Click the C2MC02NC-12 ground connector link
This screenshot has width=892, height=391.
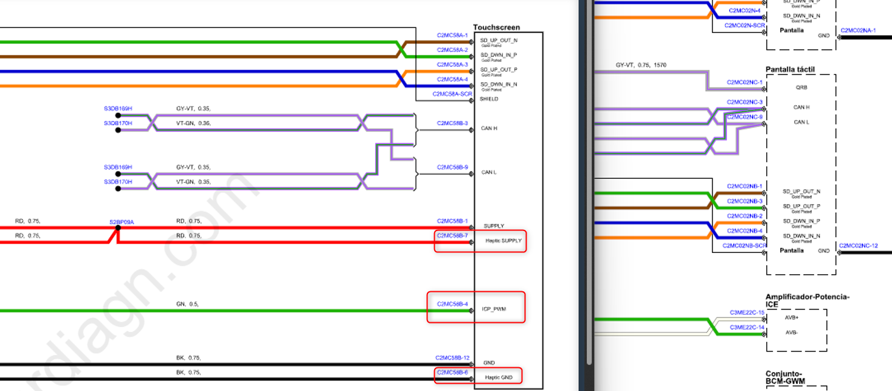[x=859, y=246]
